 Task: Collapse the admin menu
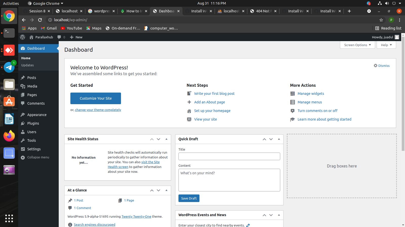pyautogui.click(x=37, y=157)
